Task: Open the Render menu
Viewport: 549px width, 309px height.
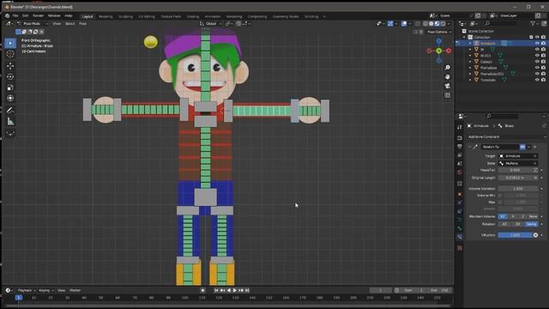Action: point(38,15)
